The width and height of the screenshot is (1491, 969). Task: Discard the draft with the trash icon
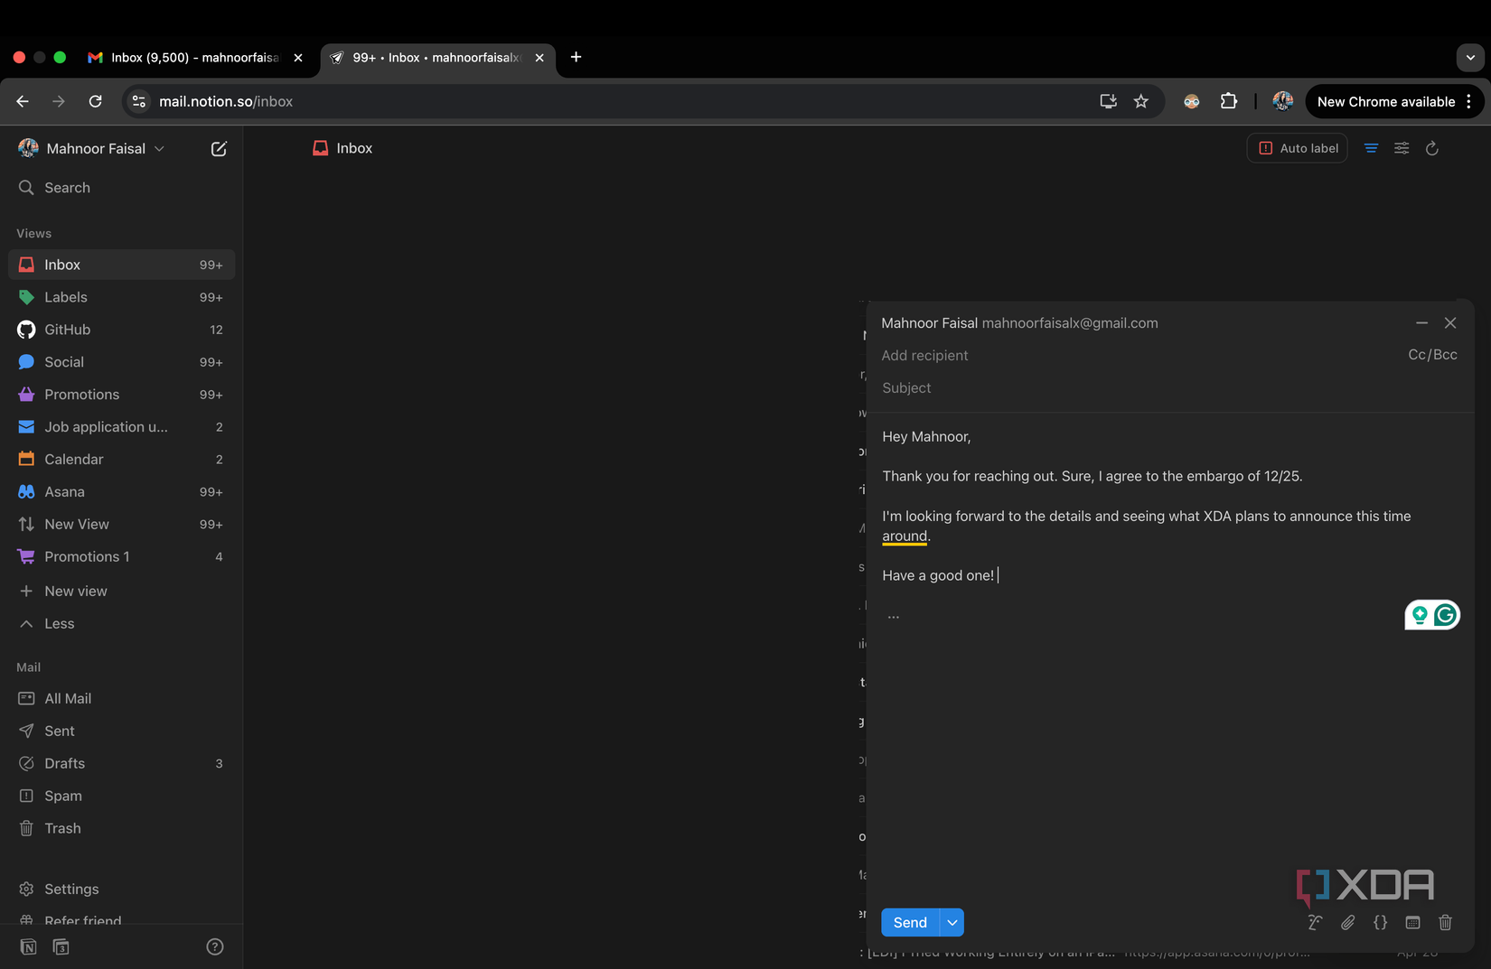1445,922
